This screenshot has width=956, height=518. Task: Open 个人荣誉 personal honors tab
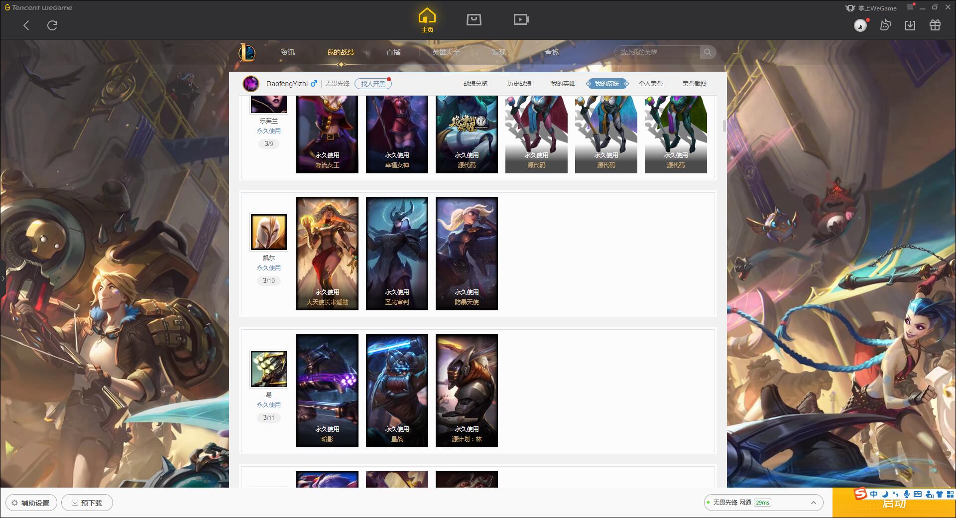coord(651,84)
